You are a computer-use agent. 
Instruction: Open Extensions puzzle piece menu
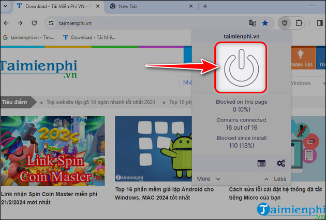(299, 23)
